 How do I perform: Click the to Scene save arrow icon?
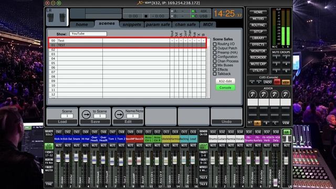pos(86,114)
